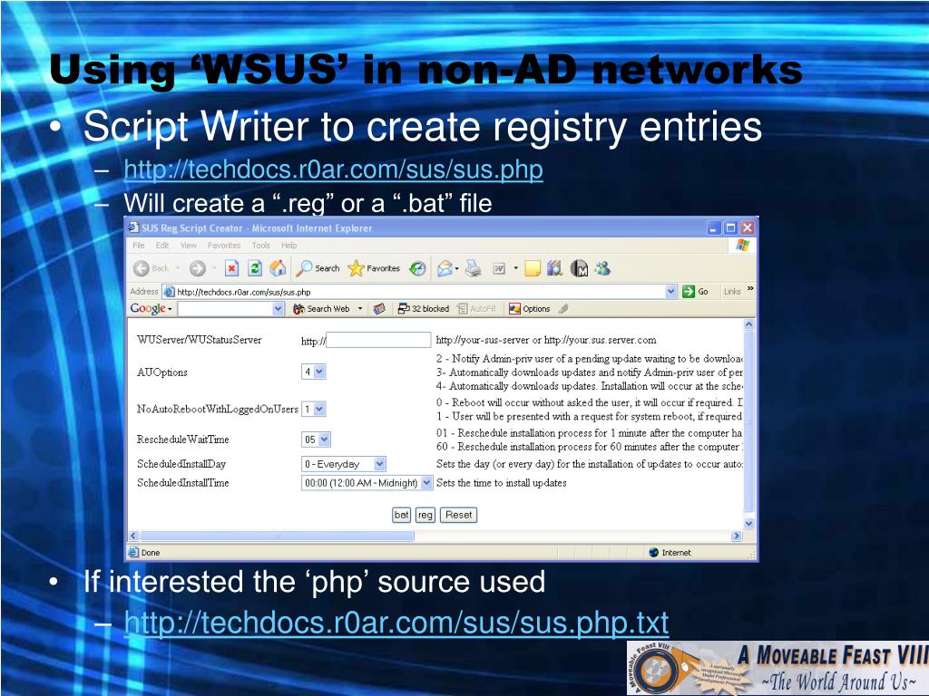Viewport: 929px width, 696px height.
Task: Click the Windows flag logo in browser
Action: click(x=742, y=245)
